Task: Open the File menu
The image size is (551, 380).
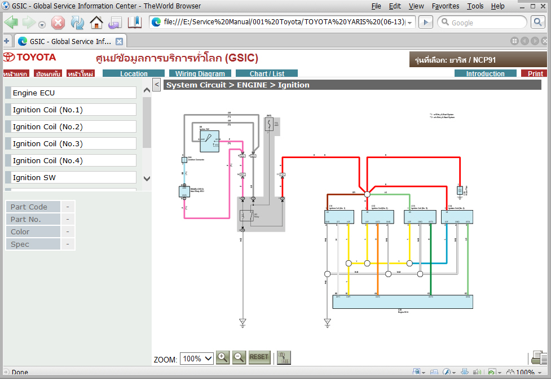Action: pyautogui.click(x=376, y=6)
